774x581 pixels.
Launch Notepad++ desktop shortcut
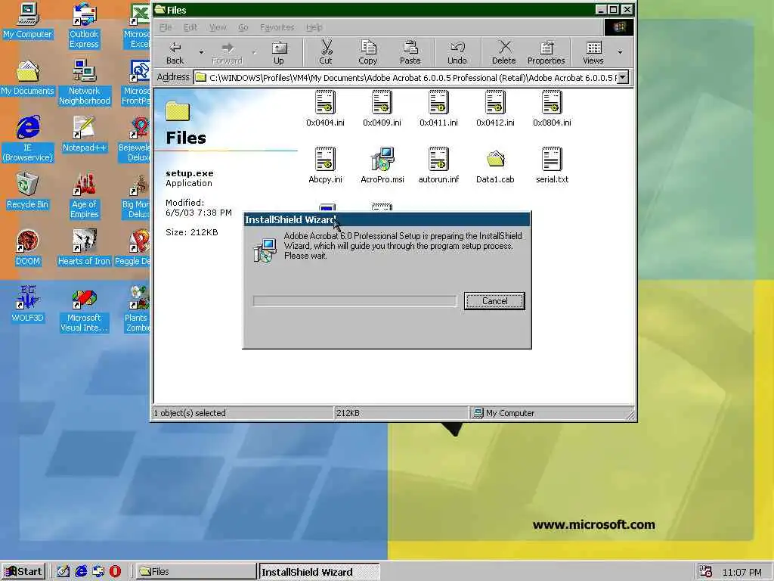85,135
